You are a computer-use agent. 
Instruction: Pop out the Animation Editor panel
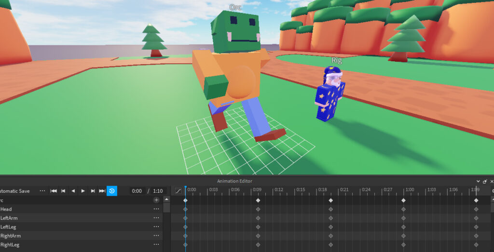485,181
